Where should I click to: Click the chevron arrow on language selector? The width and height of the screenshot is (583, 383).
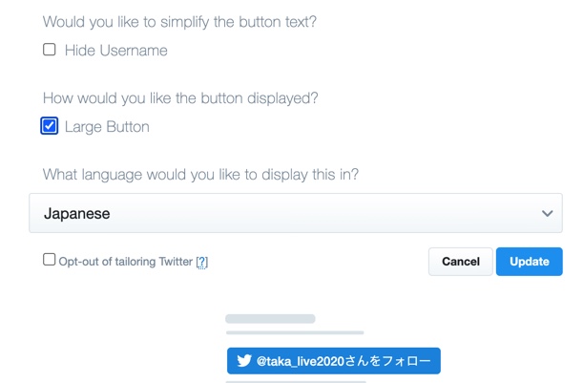(547, 214)
